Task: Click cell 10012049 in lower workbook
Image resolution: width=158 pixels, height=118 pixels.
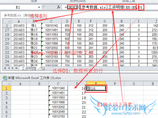Action: (58, 112)
